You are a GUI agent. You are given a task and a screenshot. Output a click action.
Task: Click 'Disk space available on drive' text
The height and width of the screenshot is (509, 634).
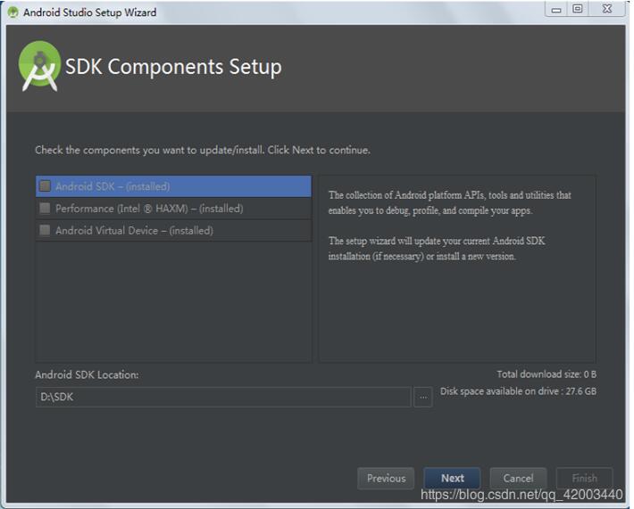pos(518,391)
